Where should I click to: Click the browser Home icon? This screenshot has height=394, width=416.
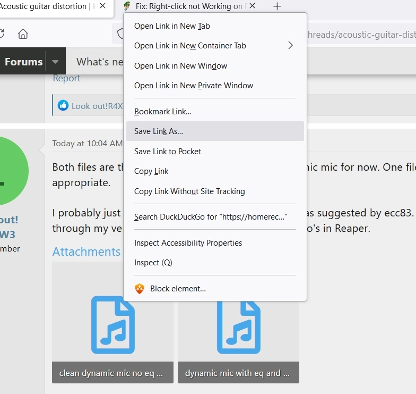[x=23, y=34]
